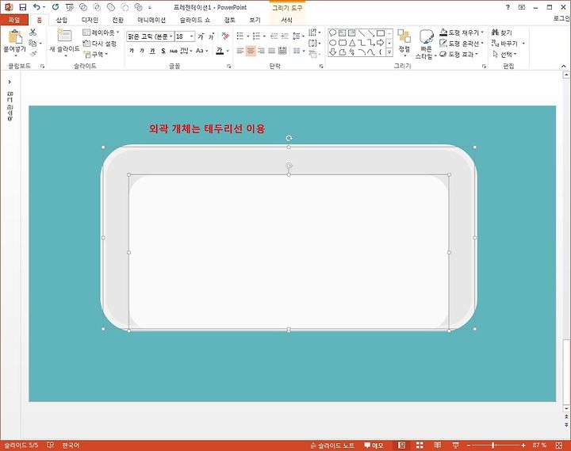
Task: Click the Login (로그인) link
Action: pyautogui.click(x=561, y=18)
